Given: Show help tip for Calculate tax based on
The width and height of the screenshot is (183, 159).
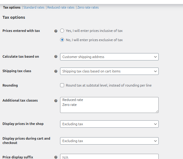Looking at the screenshot, I should point(56,57).
